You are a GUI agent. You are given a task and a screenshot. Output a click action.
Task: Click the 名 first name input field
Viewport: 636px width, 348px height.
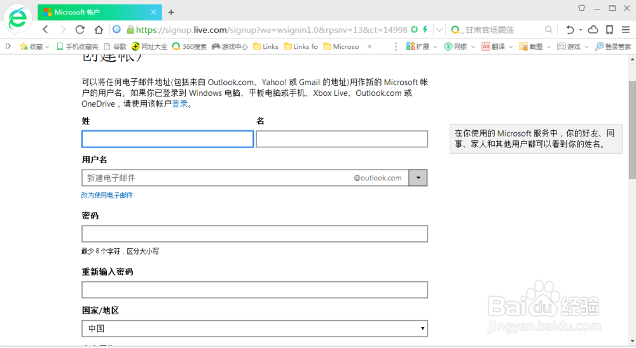tap(342, 139)
